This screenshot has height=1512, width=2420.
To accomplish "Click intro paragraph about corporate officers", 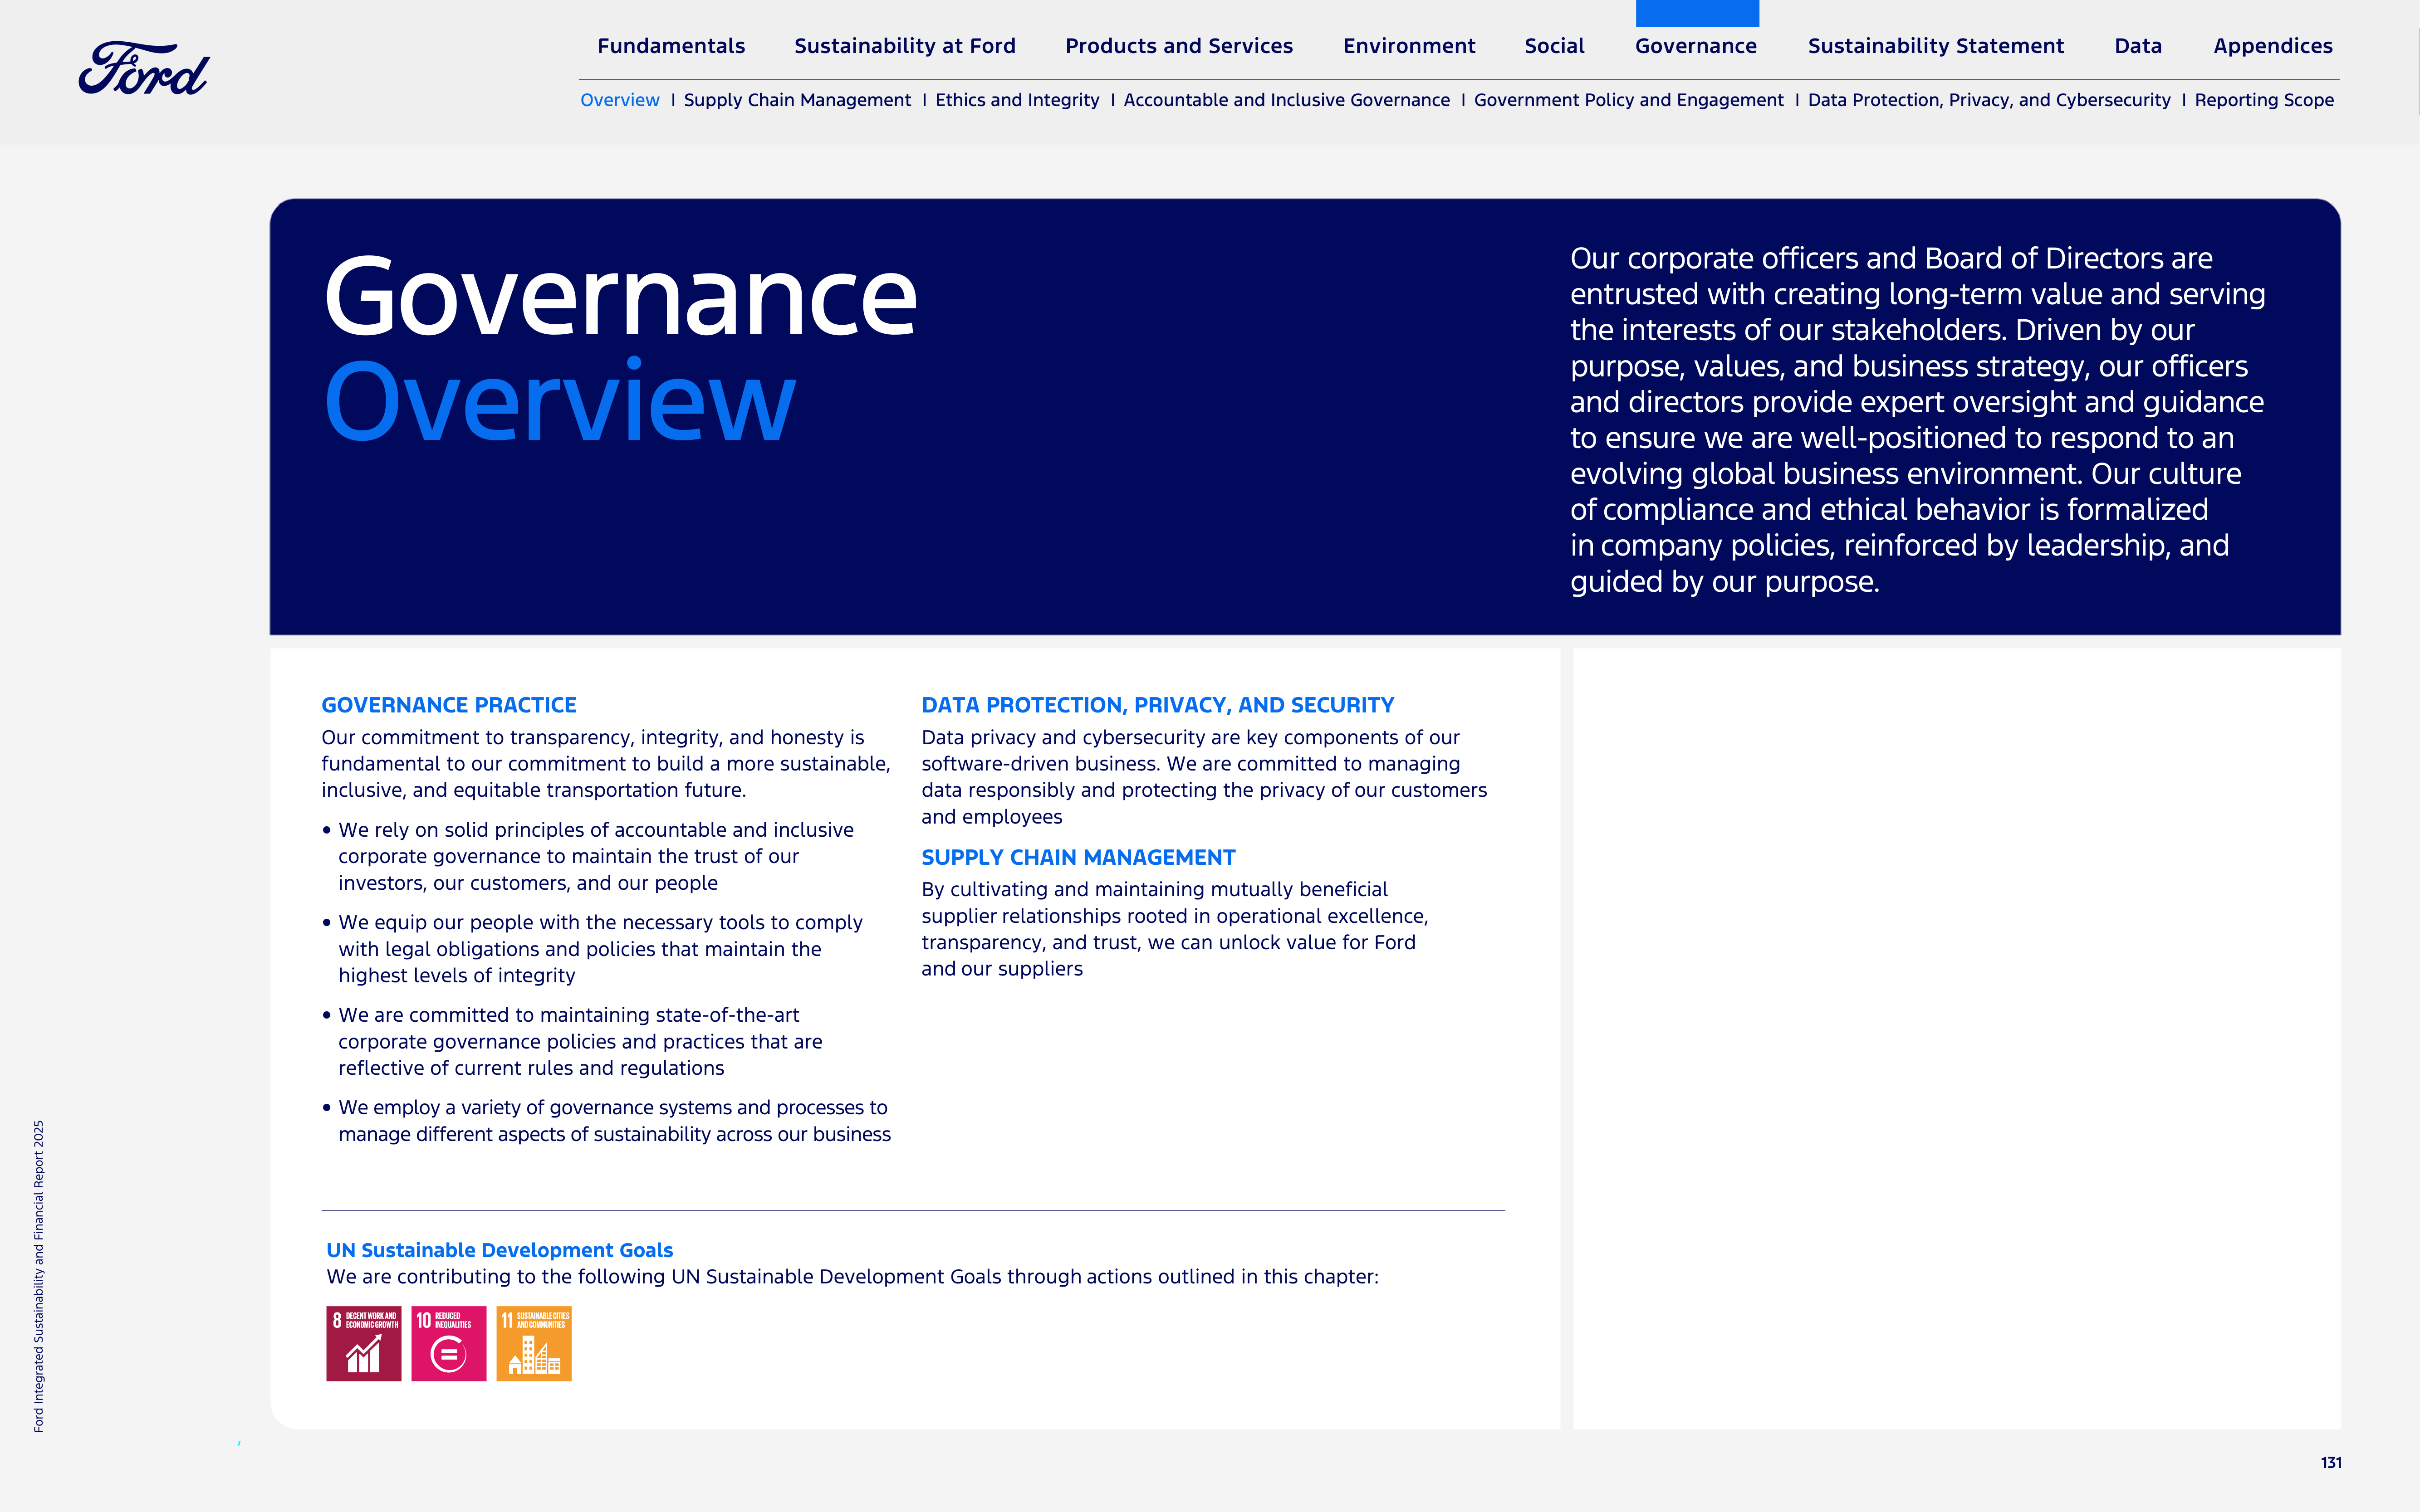I will (x=1917, y=420).
